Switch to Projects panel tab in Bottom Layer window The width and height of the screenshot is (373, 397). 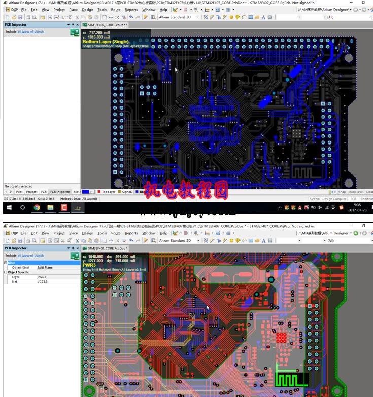coord(31,192)
